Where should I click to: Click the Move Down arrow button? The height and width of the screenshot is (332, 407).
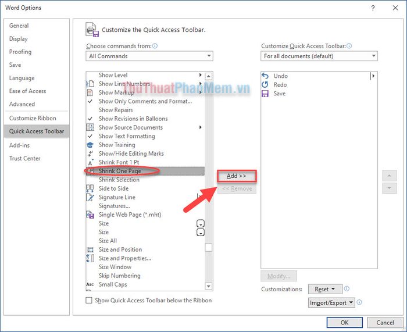tap(389, 188)
